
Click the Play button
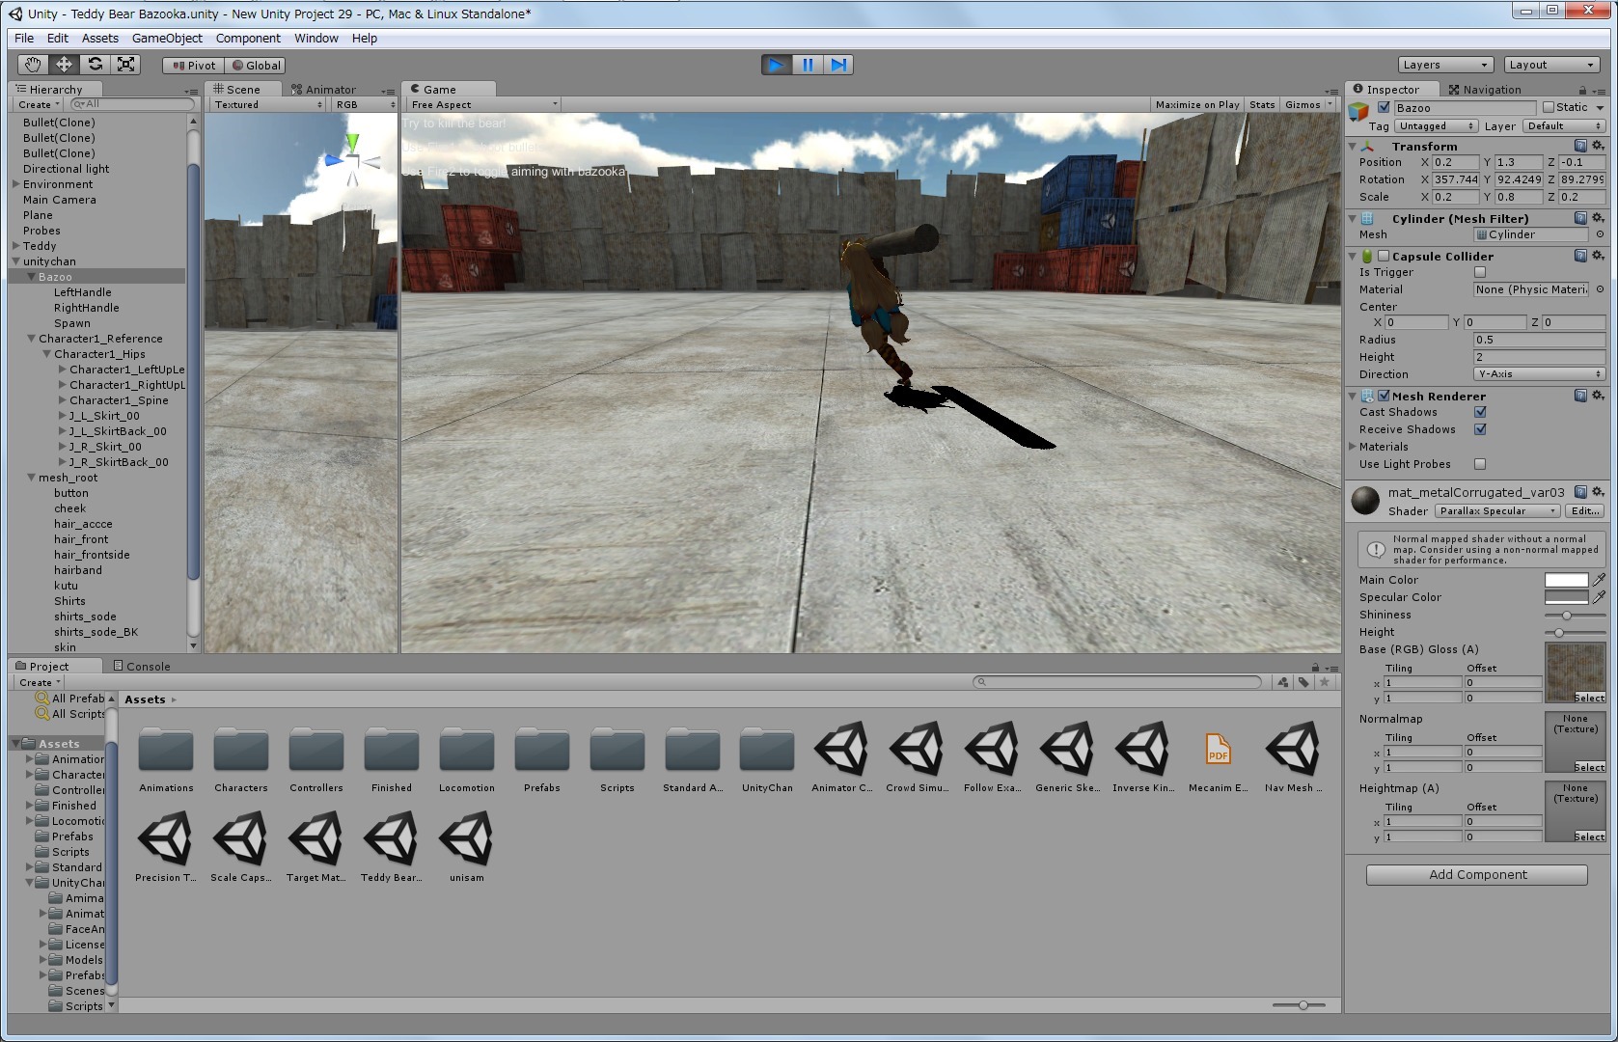point(776,65)
